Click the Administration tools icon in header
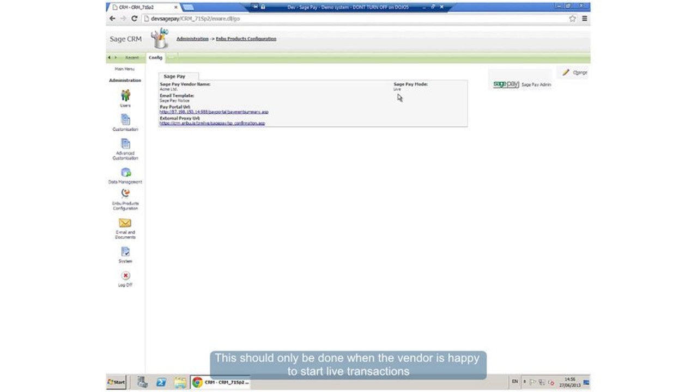 coord(160,39)
